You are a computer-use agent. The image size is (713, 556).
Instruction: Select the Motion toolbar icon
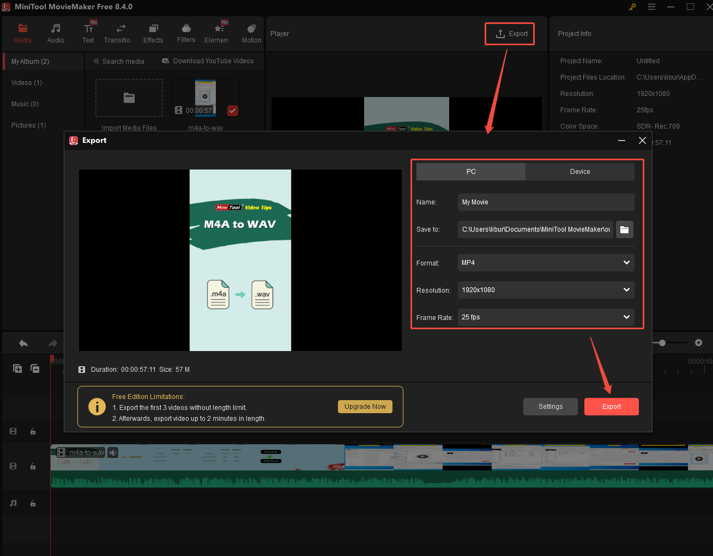pos(251,33)
